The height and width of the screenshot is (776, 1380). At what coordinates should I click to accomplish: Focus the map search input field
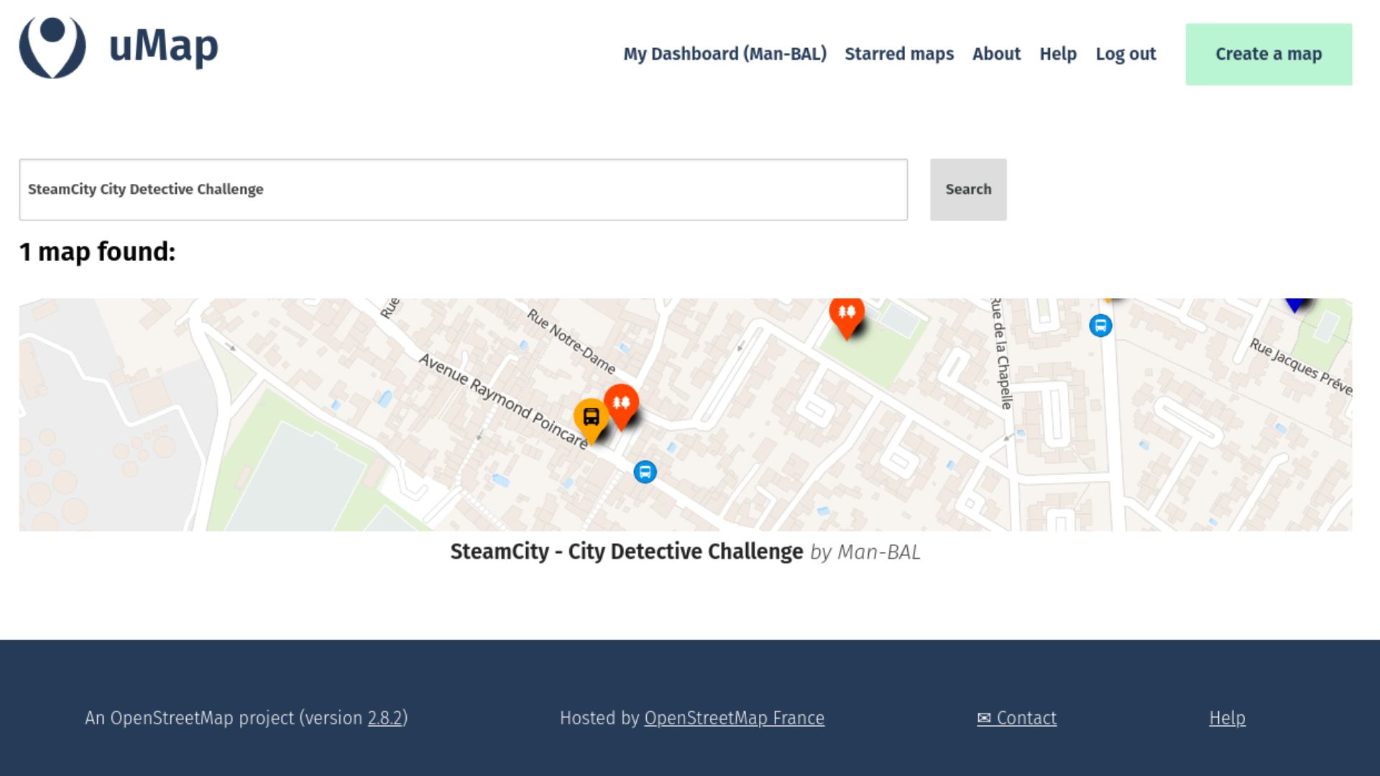(x=463, y=189)
